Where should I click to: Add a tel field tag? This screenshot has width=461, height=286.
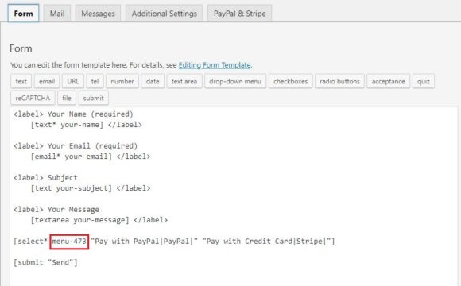95,81
